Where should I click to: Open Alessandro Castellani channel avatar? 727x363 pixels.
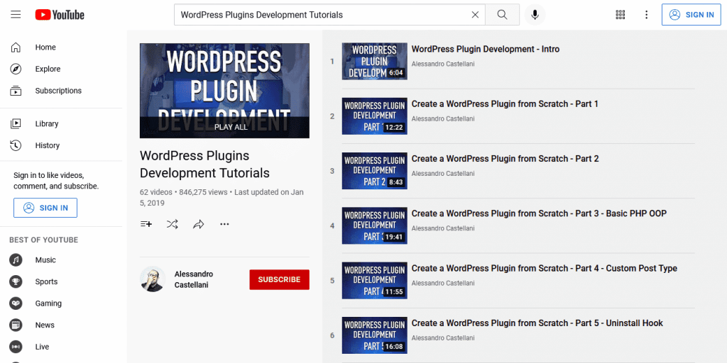pos(153,279)
